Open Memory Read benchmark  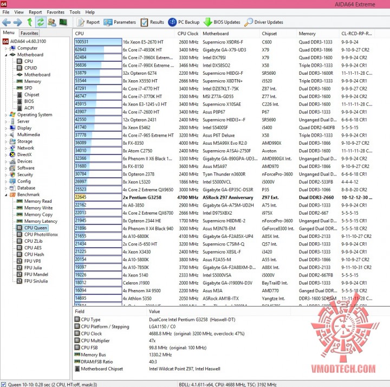click(x=38, y=201)
